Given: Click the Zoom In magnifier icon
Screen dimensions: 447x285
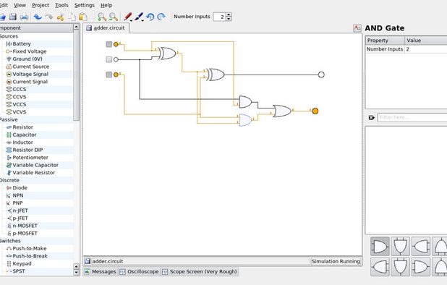Looking at the screenshot, I should click(x=101, y=17).
